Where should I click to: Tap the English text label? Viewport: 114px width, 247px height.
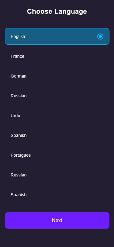tap(18, 37)
